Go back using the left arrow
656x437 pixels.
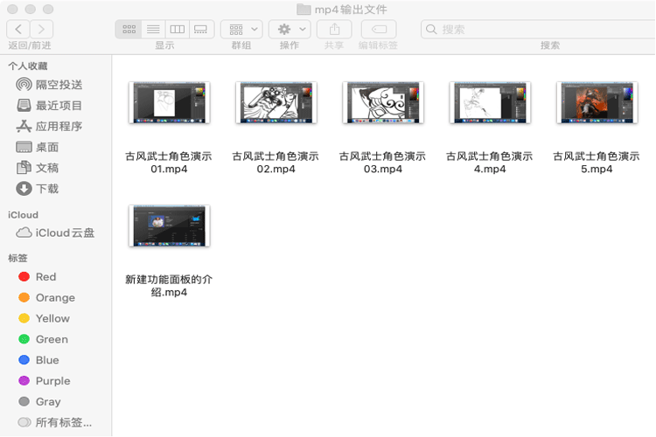(17, 29)
